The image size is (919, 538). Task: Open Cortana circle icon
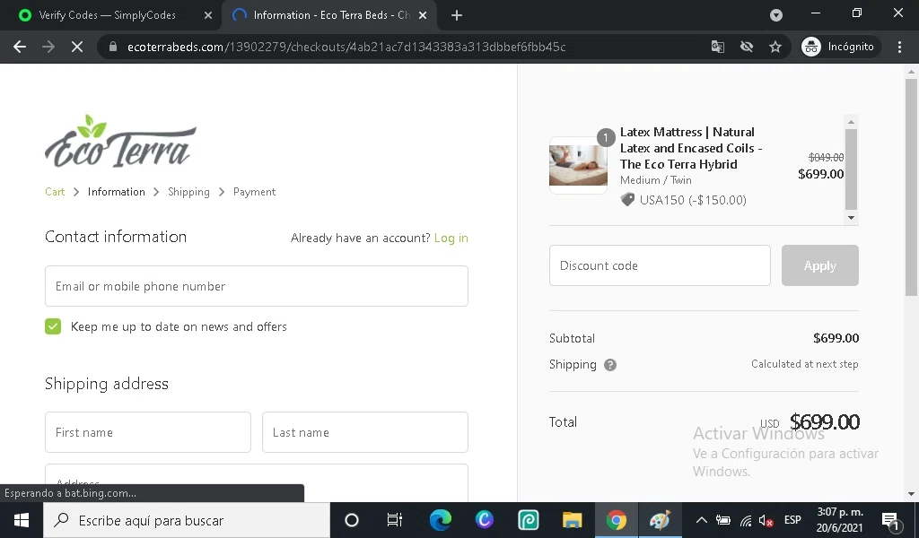click(352, 520)
